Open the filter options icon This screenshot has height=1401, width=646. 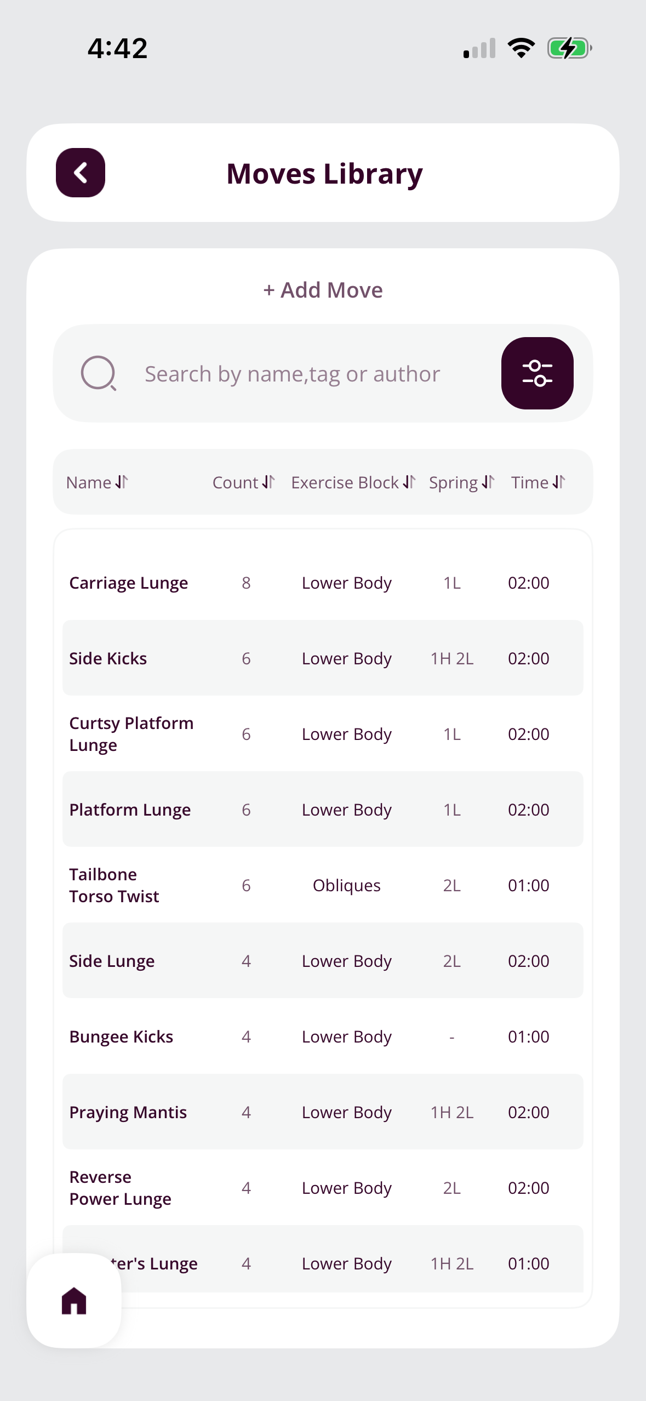(536, 373)
